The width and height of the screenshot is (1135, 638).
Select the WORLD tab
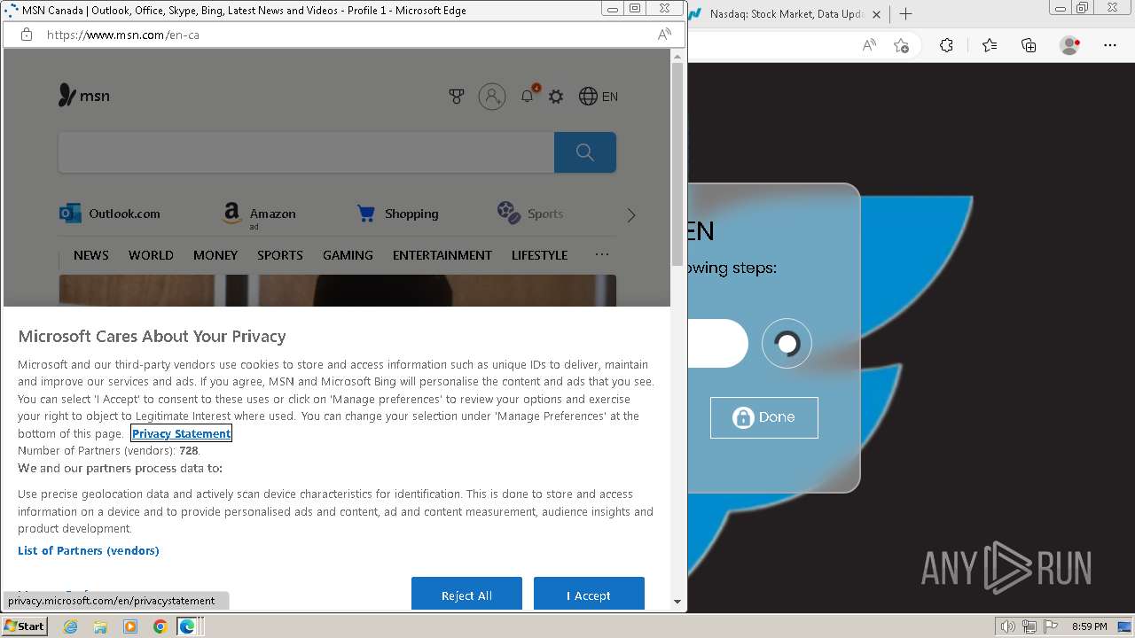coord(151,255)
